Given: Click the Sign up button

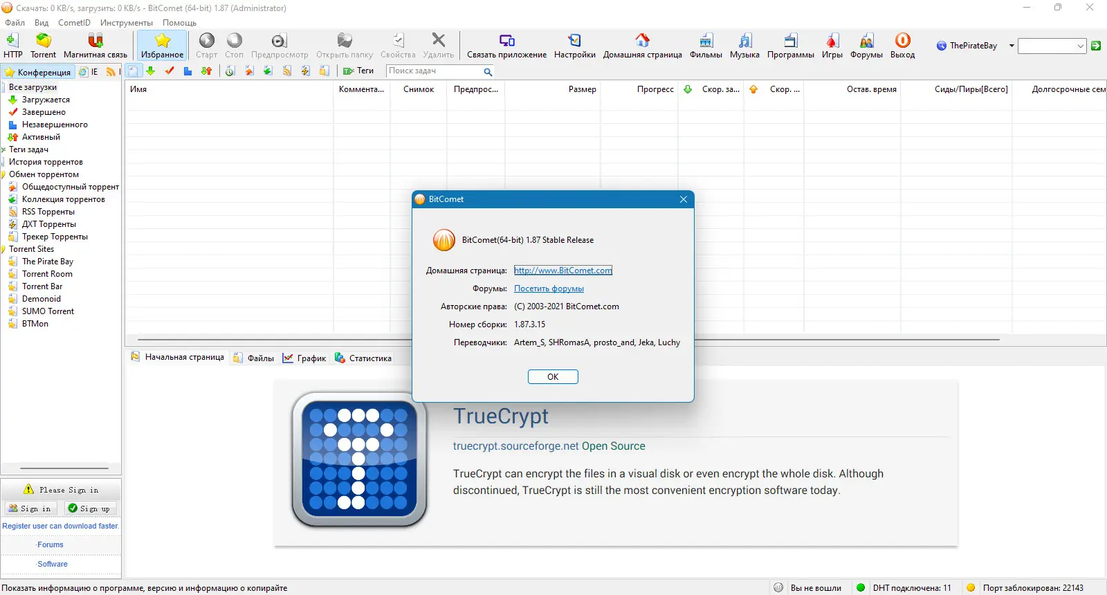Looking at the screenshot, I should pyautogui.click(x=89, y=508).
